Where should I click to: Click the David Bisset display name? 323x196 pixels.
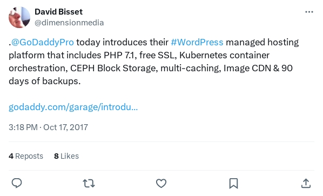point(58,12)
